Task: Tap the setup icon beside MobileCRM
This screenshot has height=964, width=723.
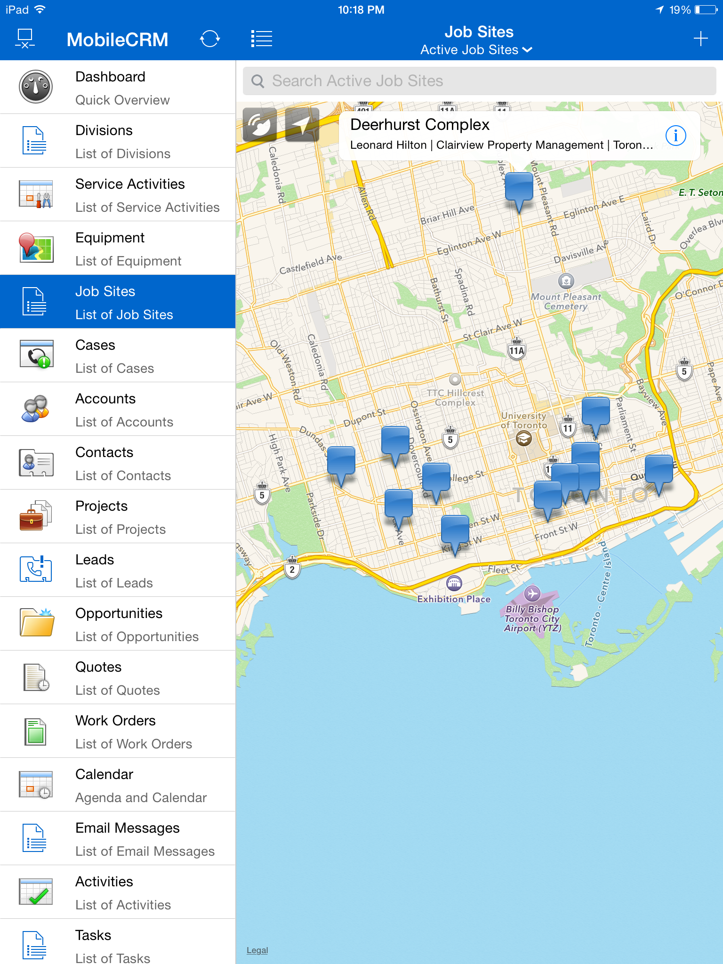Action: pos(25,39)
